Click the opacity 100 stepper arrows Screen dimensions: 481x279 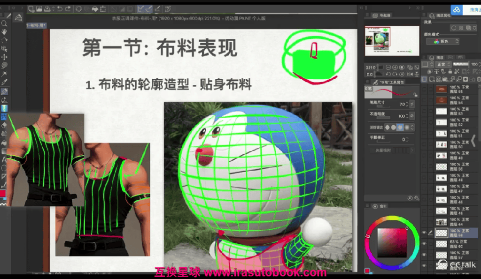tap(407, 116)
